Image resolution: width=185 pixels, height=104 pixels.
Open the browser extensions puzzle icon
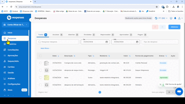point(167,7)
